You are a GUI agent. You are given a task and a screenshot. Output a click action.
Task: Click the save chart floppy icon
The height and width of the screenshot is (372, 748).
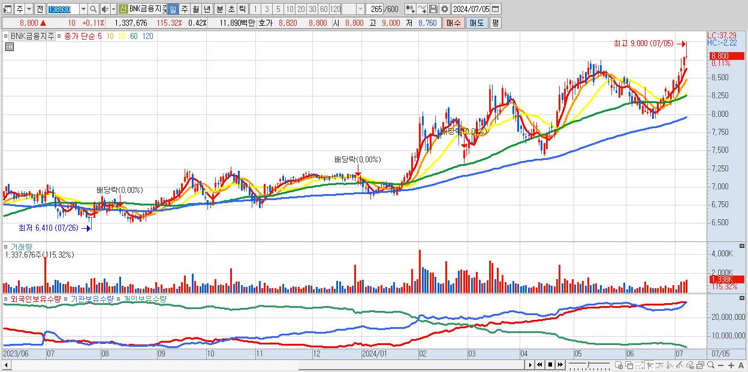coord(433,9)
